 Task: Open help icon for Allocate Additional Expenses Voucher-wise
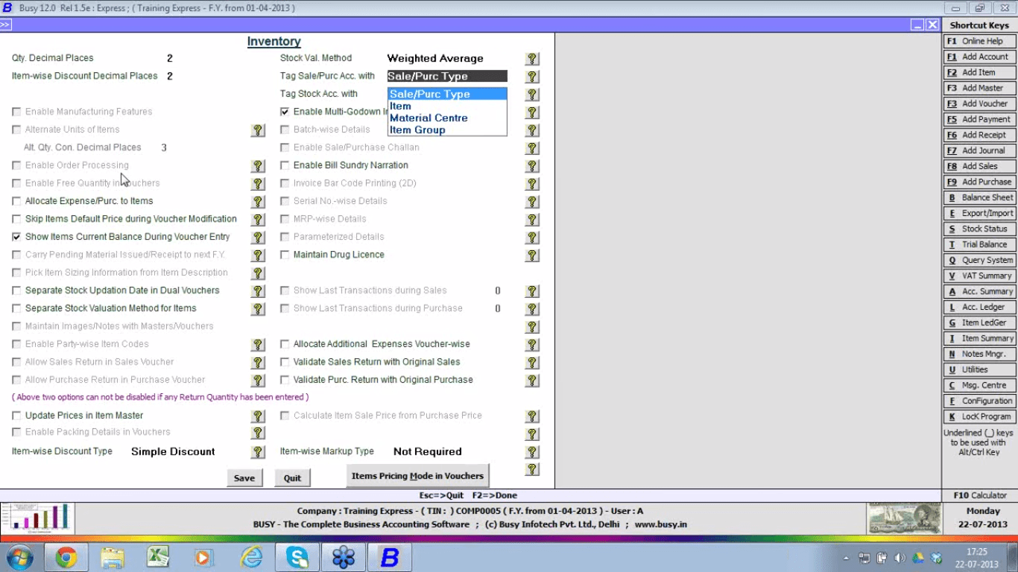532,345
